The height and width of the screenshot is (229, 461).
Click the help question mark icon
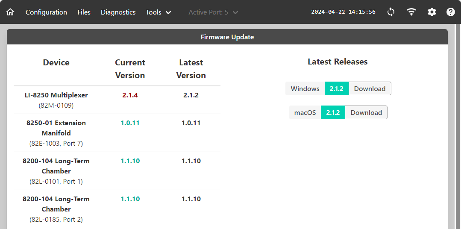coord(451,12)
